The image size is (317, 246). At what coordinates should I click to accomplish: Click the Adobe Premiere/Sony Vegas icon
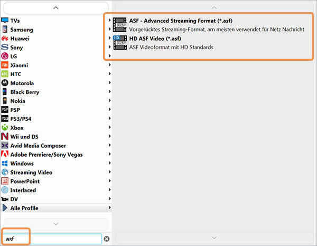(5, 154)
